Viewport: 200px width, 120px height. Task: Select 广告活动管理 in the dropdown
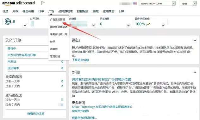click(x=58, y=20)
